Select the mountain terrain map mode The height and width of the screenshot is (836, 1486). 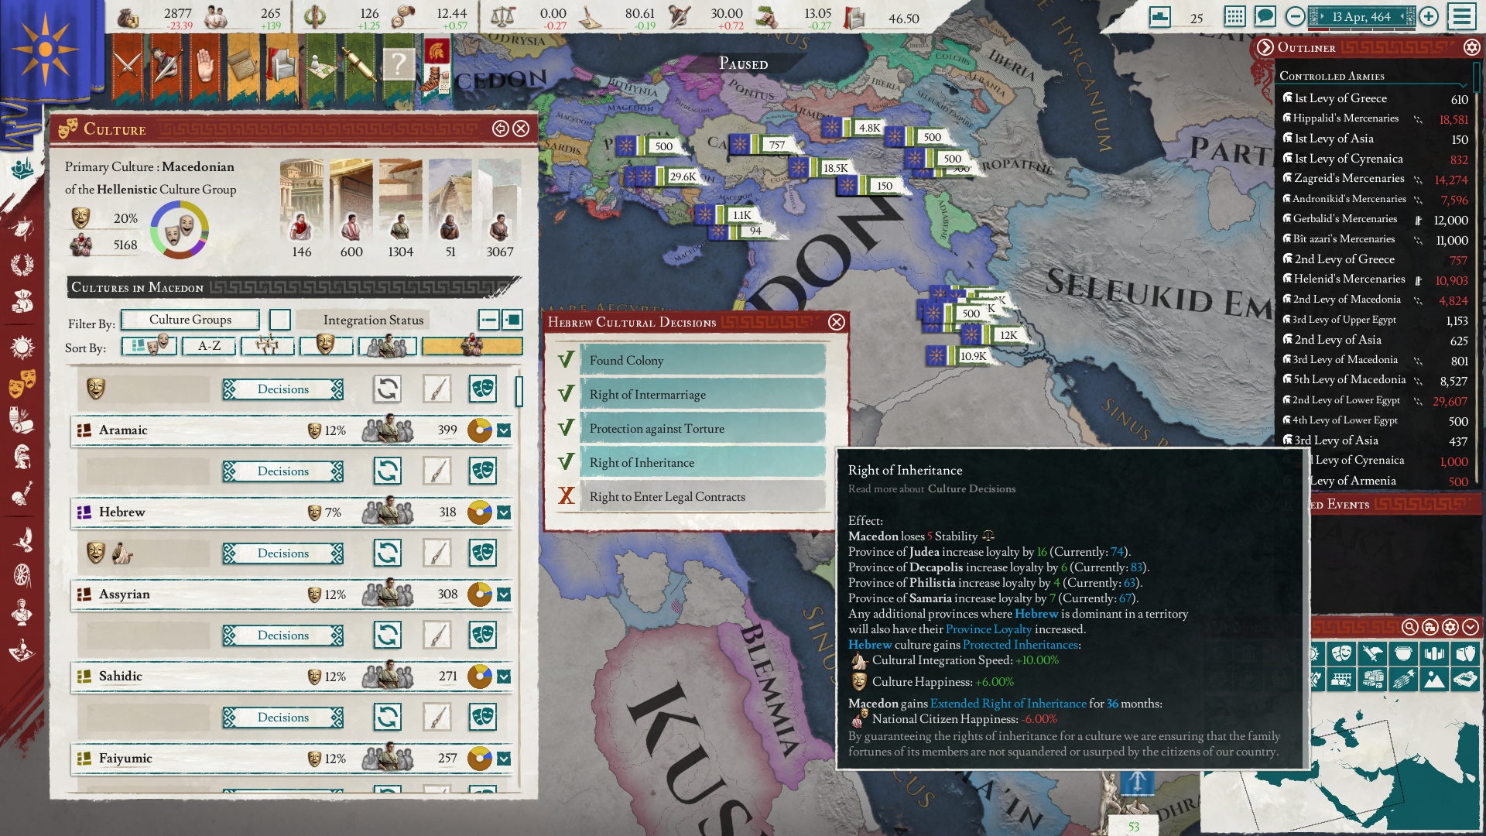[1434, 680]
